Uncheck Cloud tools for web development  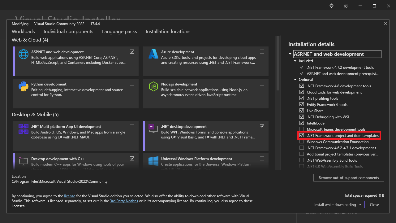click(x=302, y=92)
